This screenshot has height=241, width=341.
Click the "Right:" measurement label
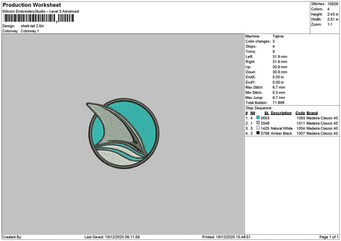point(250,62)
